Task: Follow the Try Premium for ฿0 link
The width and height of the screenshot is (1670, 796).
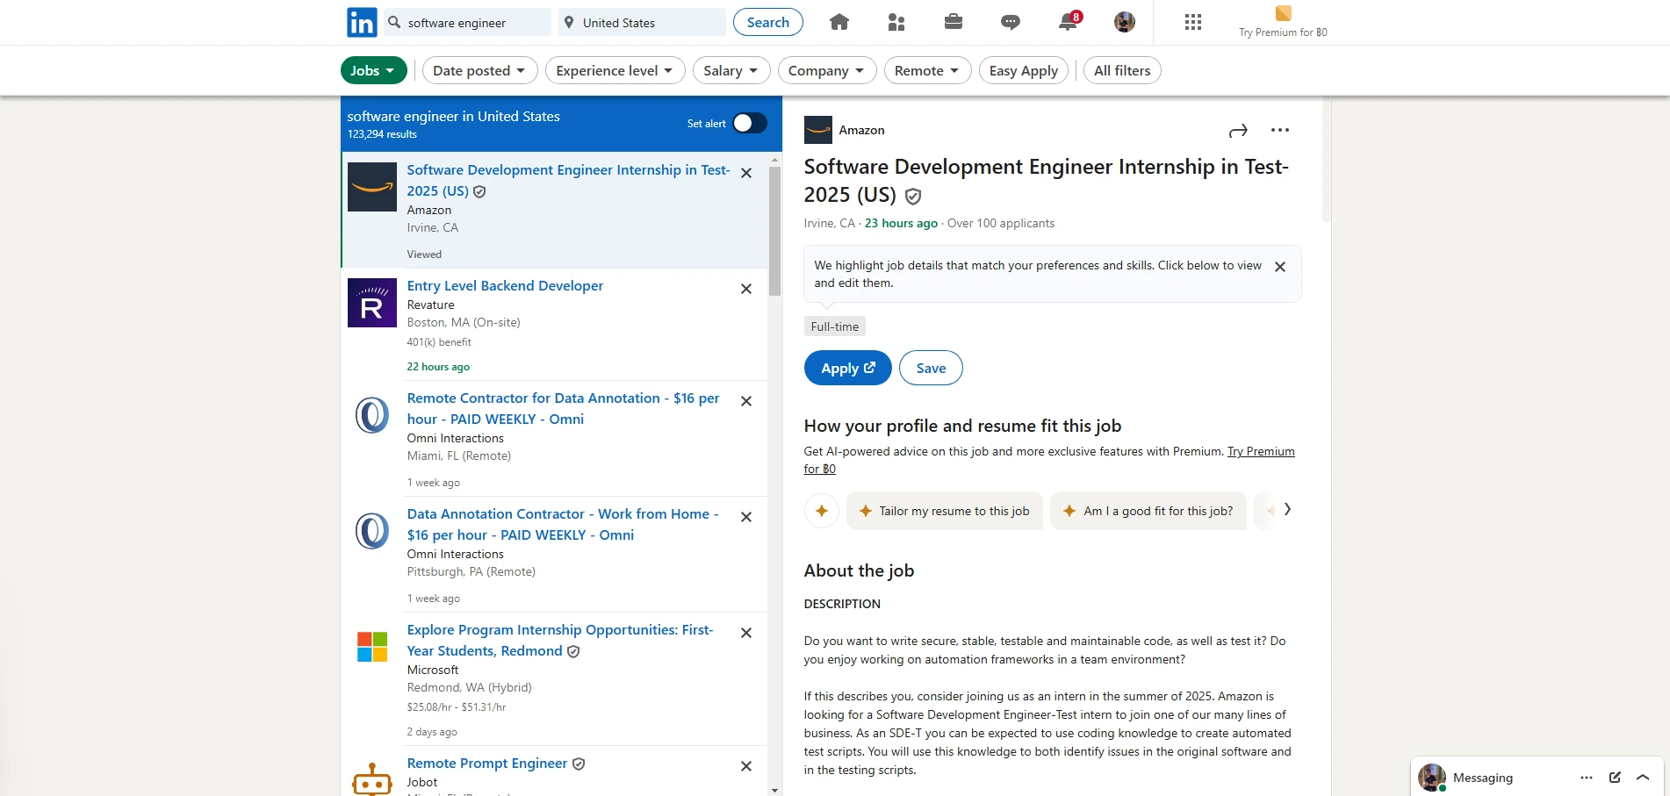Action: pos(1261,452)
